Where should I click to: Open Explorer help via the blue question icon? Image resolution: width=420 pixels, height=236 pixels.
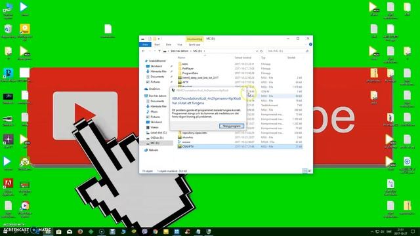tap(310, 45)
